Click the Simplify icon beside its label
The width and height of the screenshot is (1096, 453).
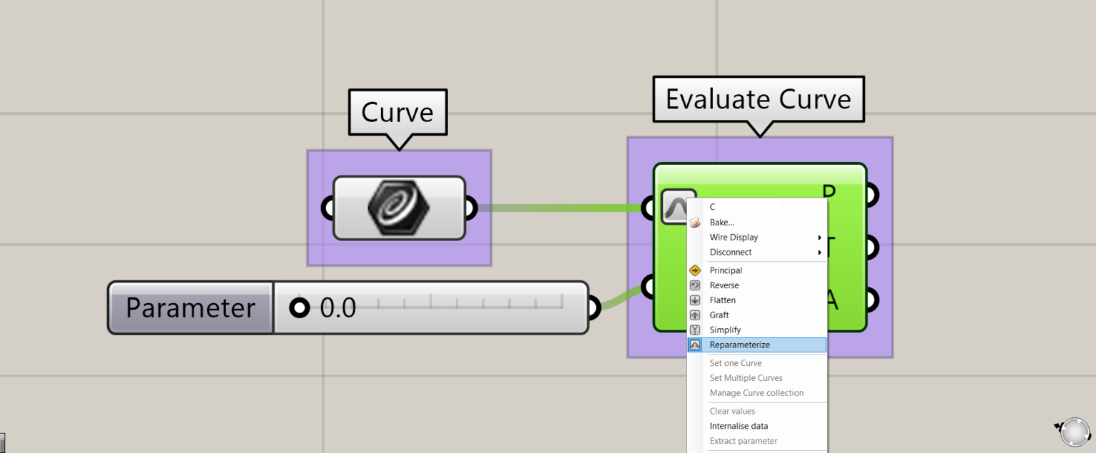[x=694, y=330]
